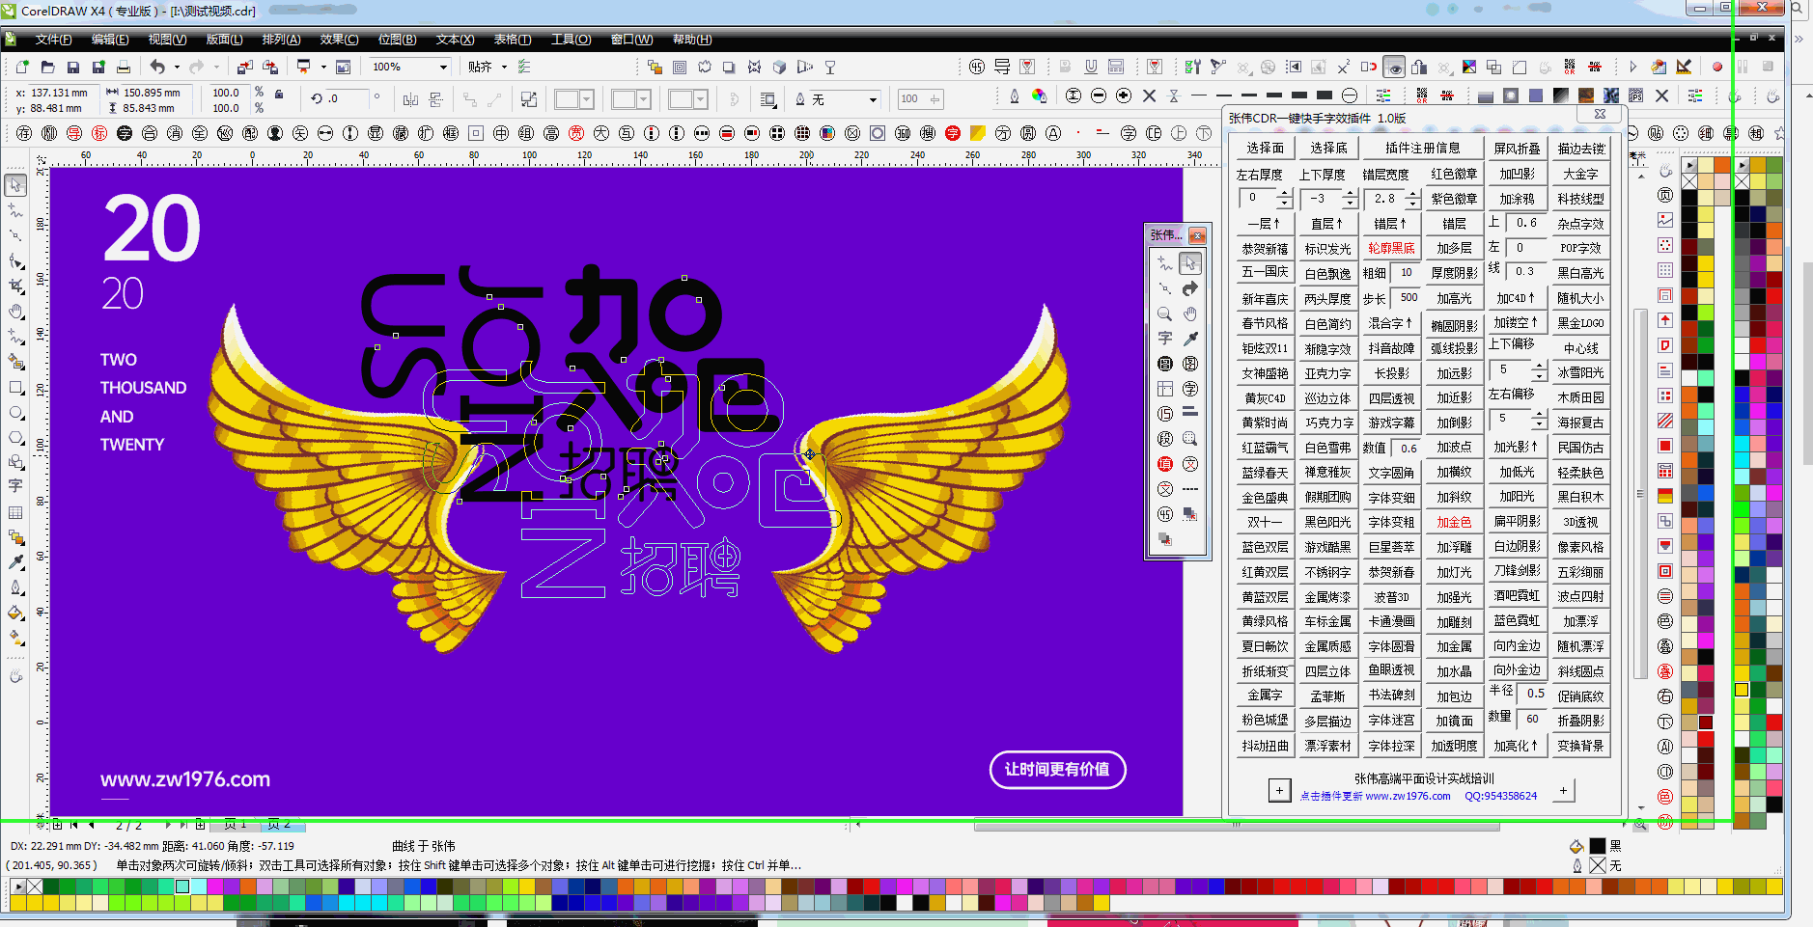The image size is (1813, 927).
Task: Adjust the 上下厚度 stepper arrows
Action: pos(1350,198)
